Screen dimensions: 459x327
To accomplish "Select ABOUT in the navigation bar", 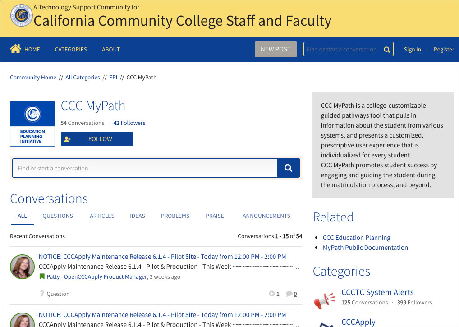I will pyautogui.click(x=110, y=50).
